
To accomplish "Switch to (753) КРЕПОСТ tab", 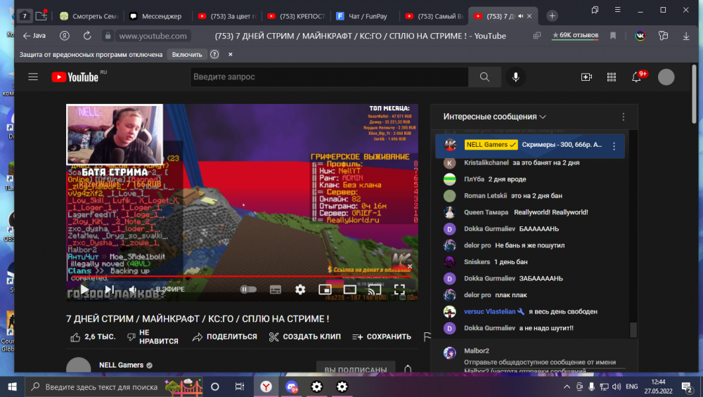I will (297, 16).
